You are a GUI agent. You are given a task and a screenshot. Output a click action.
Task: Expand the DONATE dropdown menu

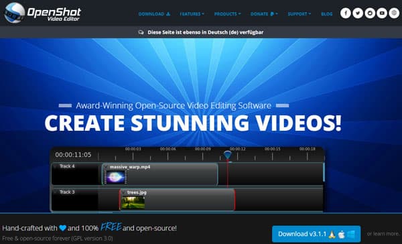[x=264, y=14]
